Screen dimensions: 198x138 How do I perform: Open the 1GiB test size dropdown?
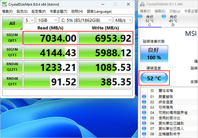coord(47,20)
